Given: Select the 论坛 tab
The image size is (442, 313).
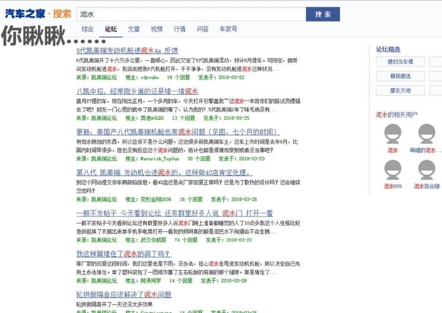Looking at the screenshot, I should point(110,29).
